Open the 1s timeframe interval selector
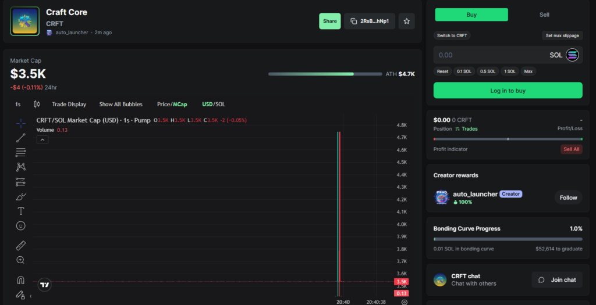Viewport: 596px width, 305px height. [18, 105]
